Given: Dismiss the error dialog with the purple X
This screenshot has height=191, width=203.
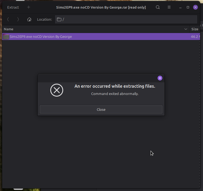Looking at the screenshot, I should click(x=160, y=78).
